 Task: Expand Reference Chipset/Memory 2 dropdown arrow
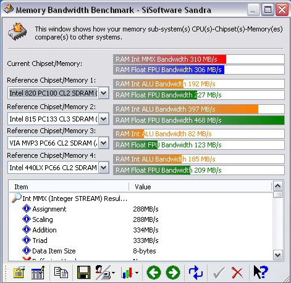point(103,119)
